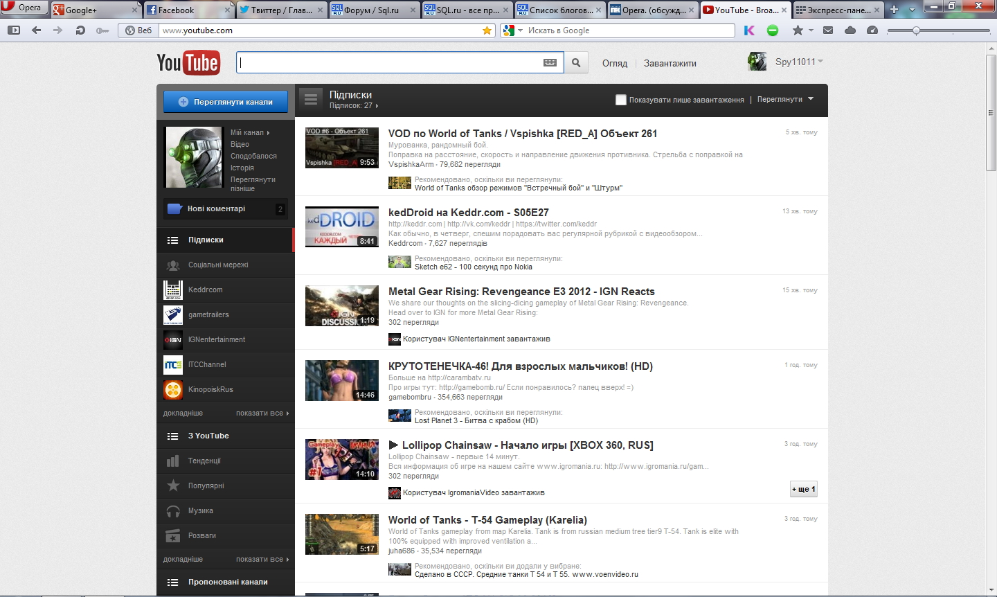Open the KinopoiskRus channel icon
The image size is (997, 597).
coord(173,389)
